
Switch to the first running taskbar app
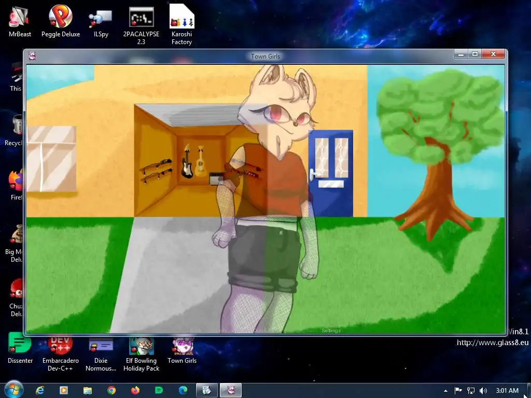point(207,390)
